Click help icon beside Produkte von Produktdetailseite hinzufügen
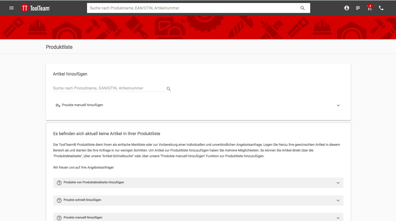Image resolution: width=396 pixels, height=221 pixels. coord(59,183)
